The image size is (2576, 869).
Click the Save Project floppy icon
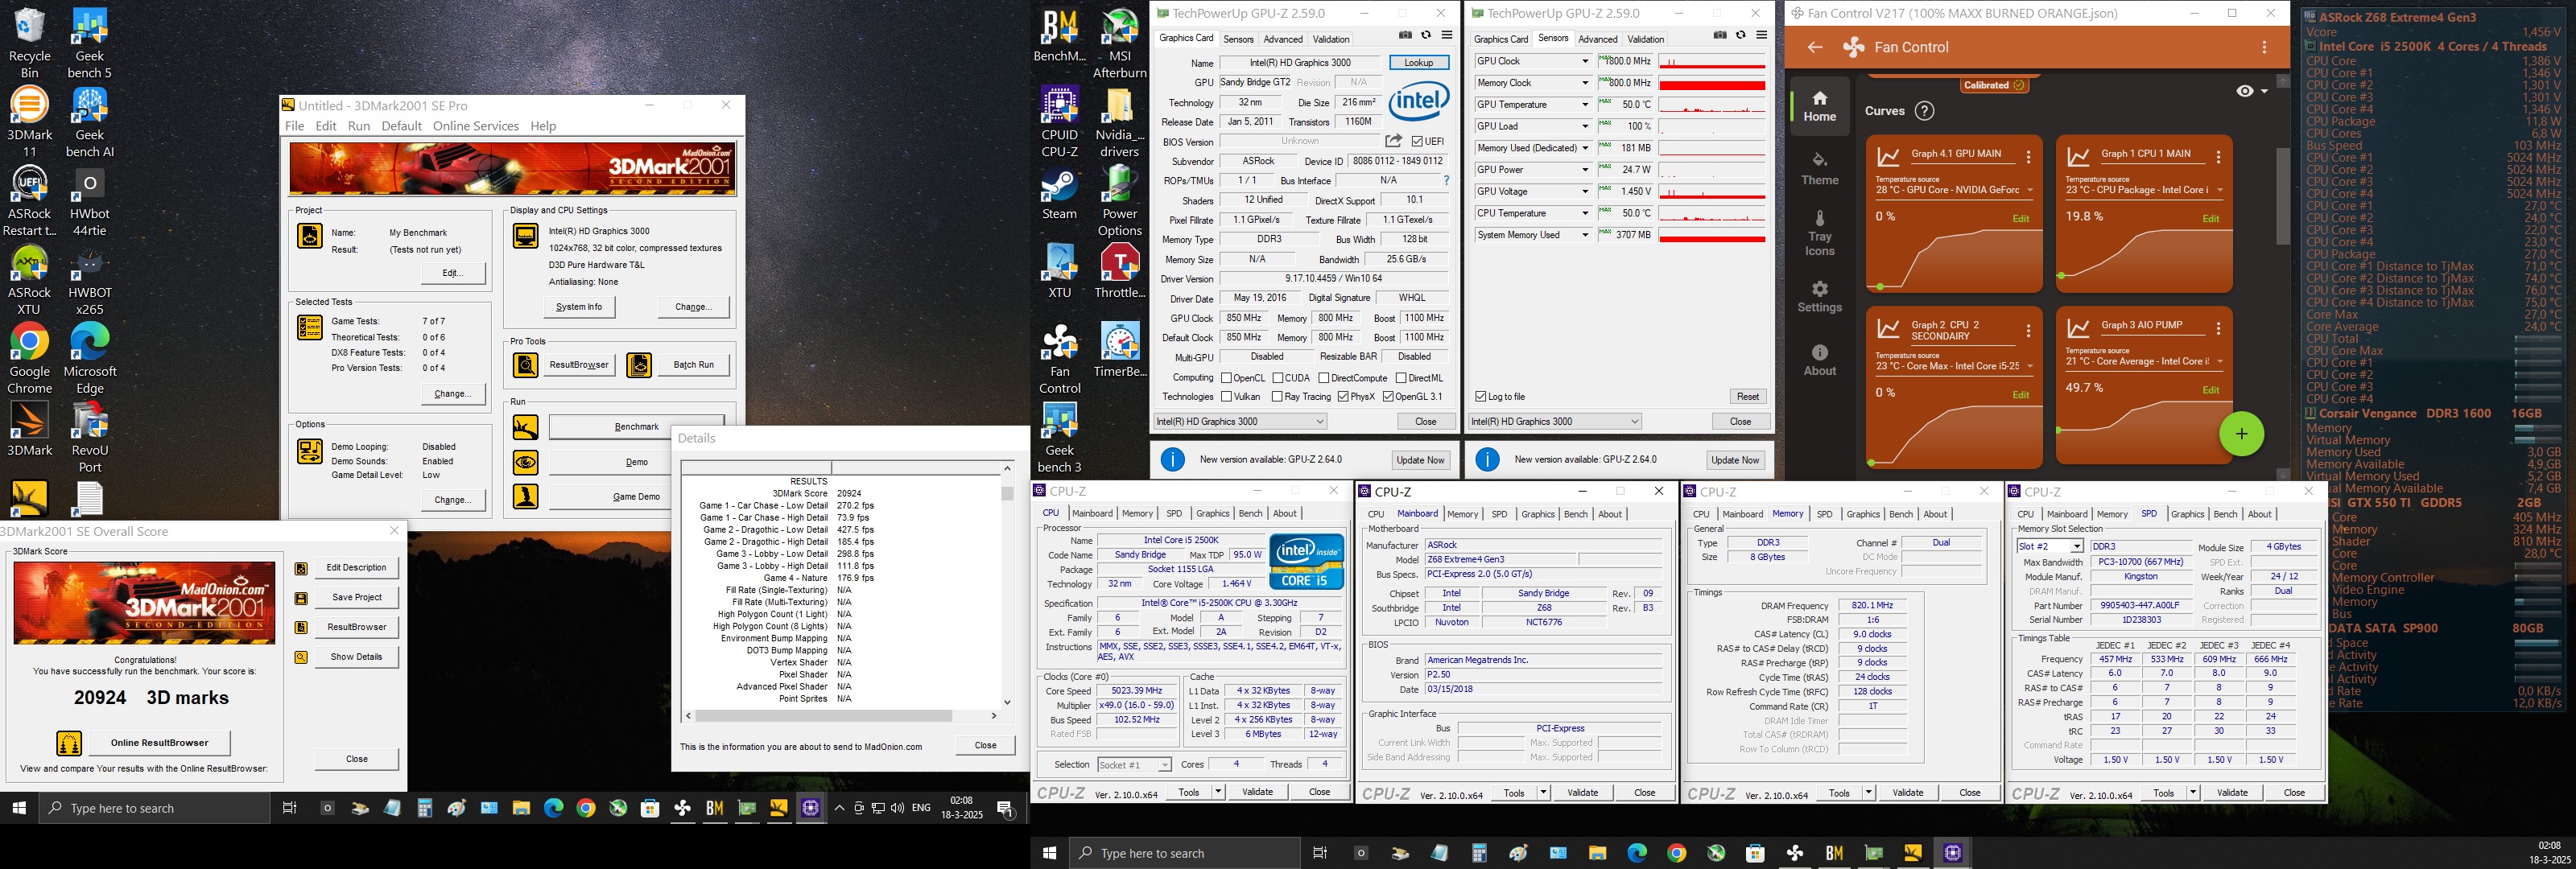click(x=301, y=598)
